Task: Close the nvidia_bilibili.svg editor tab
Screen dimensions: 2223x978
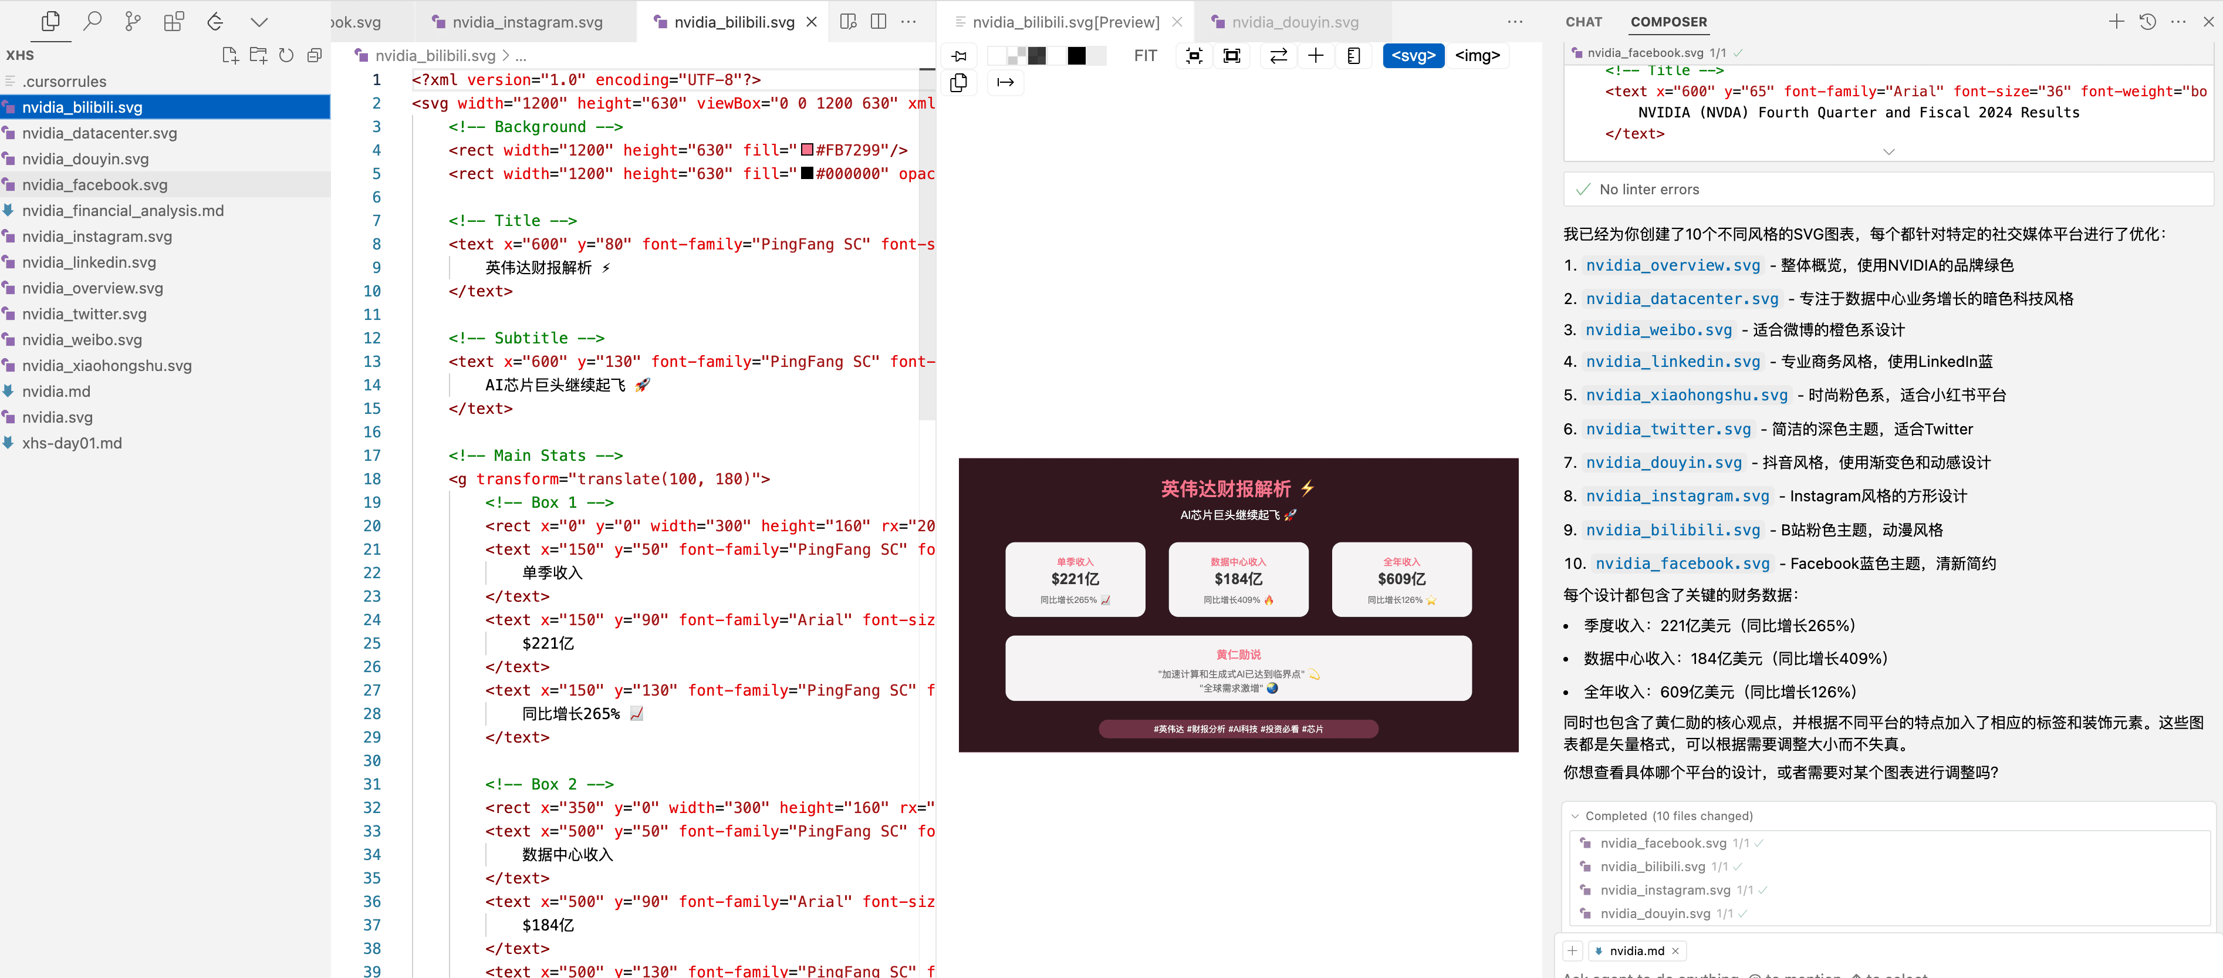Action: (x=812, y=22)
